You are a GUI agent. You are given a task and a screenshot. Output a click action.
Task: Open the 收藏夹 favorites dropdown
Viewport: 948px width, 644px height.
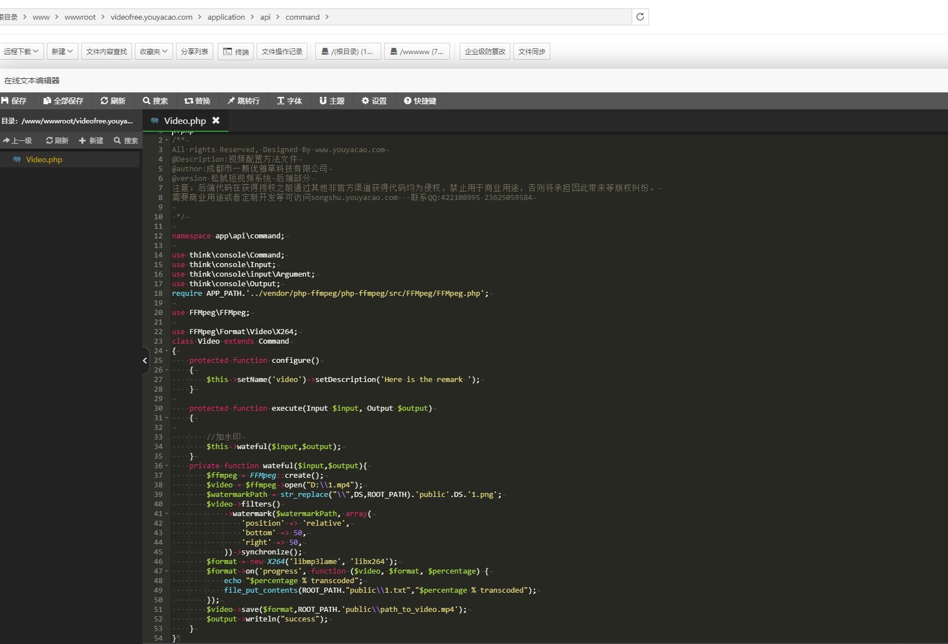pos(154,51)
